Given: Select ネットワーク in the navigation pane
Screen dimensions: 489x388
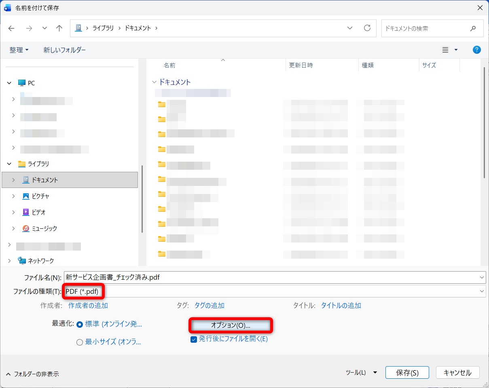Looking at the screenshot, I should click(x=41, y=260).
